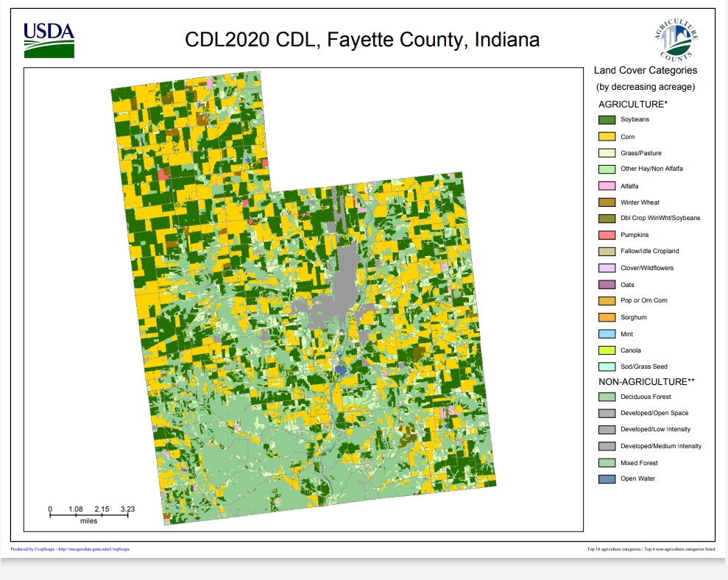
Task: Click the Agriculture Counts logo
Action: point(675,38)
